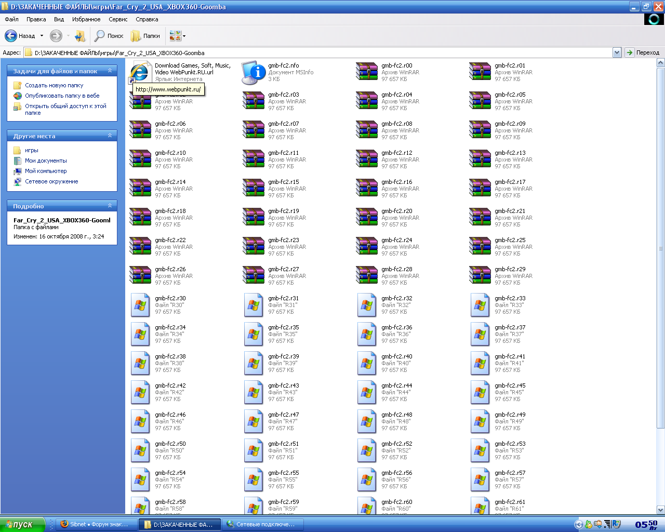Click the green Forward arrow icon
665x532 pixels.
(x=56, y=36)
